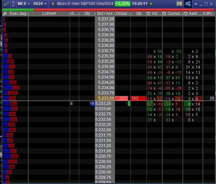Select the highlighted 5.233,50 ask price
Viewport: 216px width, 184px height.
(x=105, y=98)
